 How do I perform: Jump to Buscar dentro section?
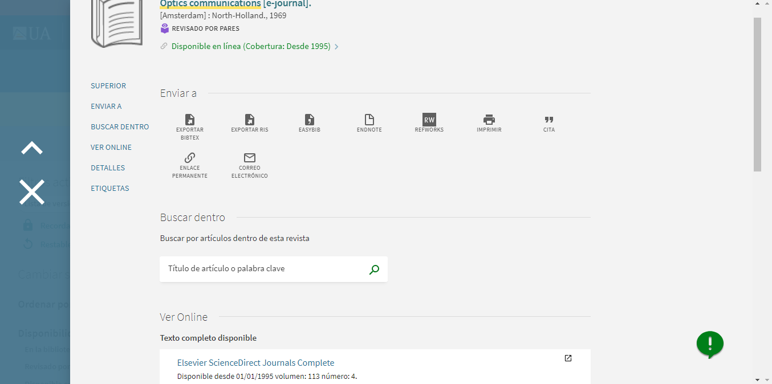point(120,127)
